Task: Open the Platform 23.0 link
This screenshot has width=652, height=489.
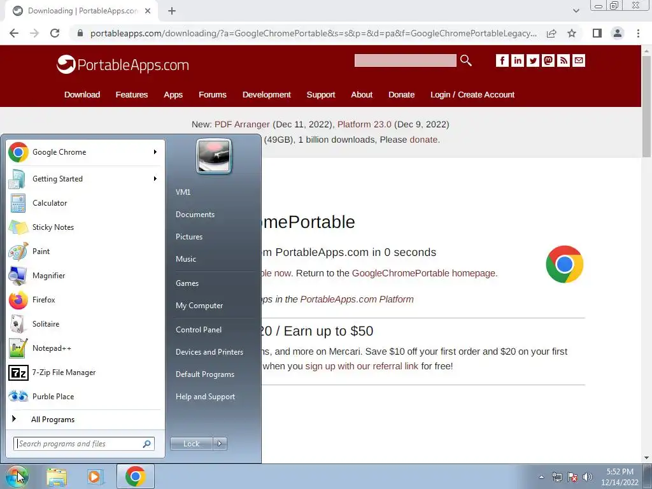Action: point(364,124)
